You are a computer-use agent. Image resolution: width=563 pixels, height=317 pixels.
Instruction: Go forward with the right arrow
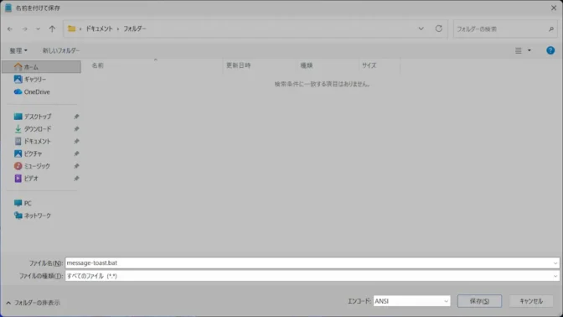(24, 29)
